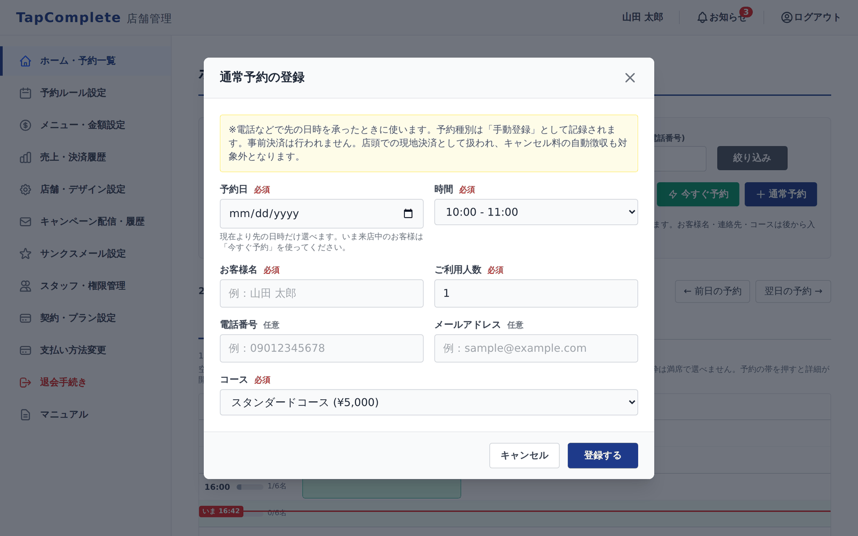The image size is (858, 536).
Task: Click the 前日の予約 button
Action: pyautogui.click(x=712, y=292)
